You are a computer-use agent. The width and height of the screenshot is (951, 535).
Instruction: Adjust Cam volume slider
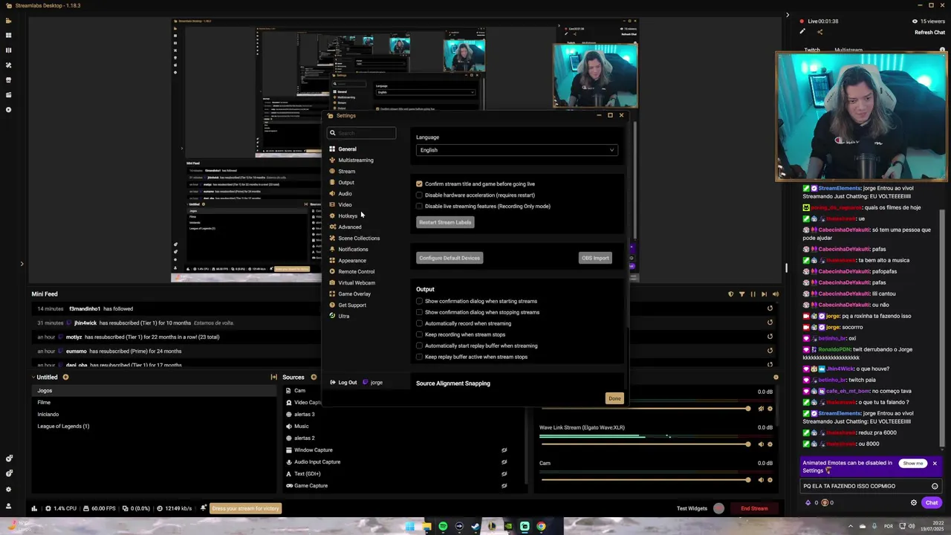tap(644, 480)
